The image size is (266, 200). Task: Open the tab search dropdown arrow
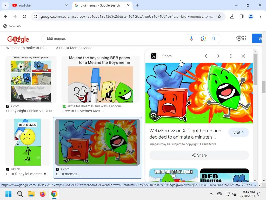5,5
